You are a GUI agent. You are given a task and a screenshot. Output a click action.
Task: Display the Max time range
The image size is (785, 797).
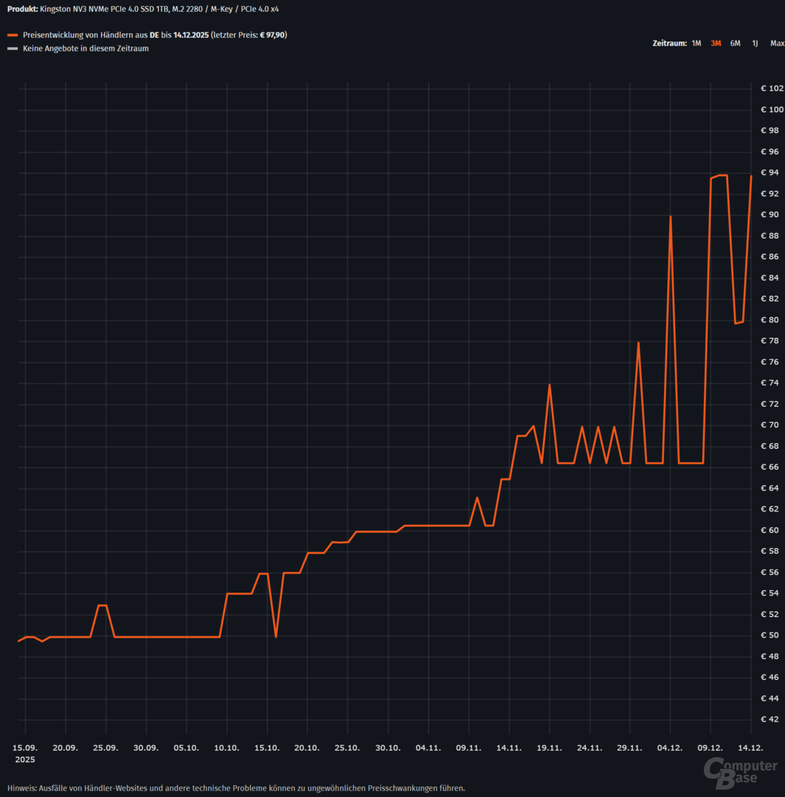pyautogui.click(x=776, y=44)
